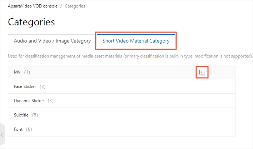253x149 pixels.
Task: Click empty area right of Face Sticker row
Action: 143,86
